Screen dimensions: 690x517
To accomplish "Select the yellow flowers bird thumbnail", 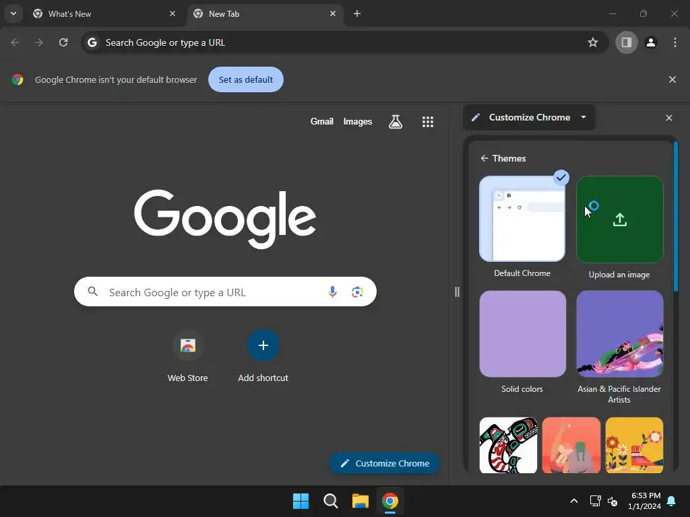I will click(634, 446).
